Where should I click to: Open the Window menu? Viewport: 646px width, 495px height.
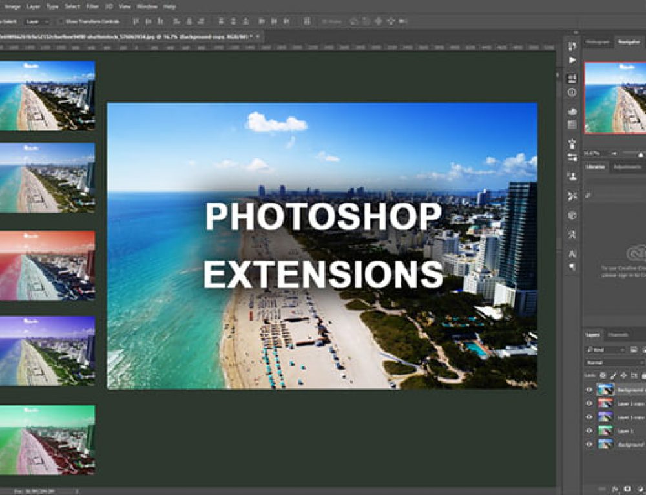tap(147, 6)
